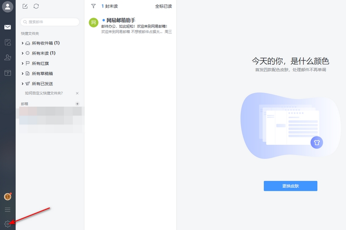Click the 更换皮肤 button
Viewport: 346px width, 230px height.
(290, 186)
